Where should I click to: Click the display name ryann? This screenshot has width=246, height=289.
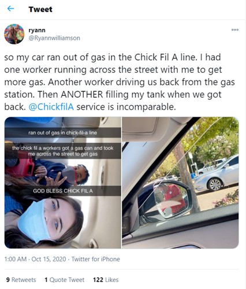[37, 30]
